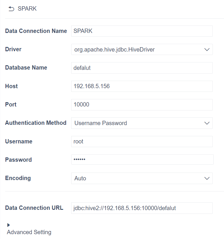
Task: Click the Host field showing 192.168.5.156
Action: point(142,86)
